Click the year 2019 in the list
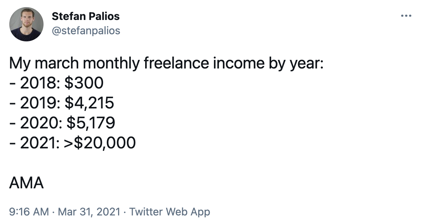The width and height of the screenshot is (423, 224). coord(39,103)
